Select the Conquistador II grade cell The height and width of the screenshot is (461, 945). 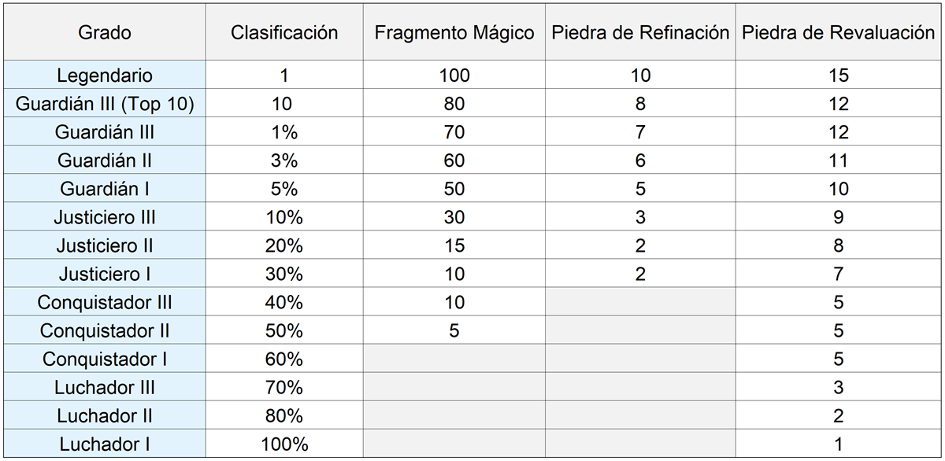pyautogui.click(x=105, y=330)
